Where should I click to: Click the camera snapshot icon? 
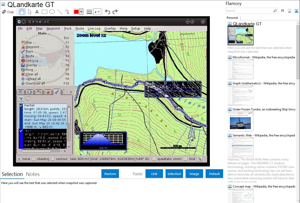click(x=282, y=11)
